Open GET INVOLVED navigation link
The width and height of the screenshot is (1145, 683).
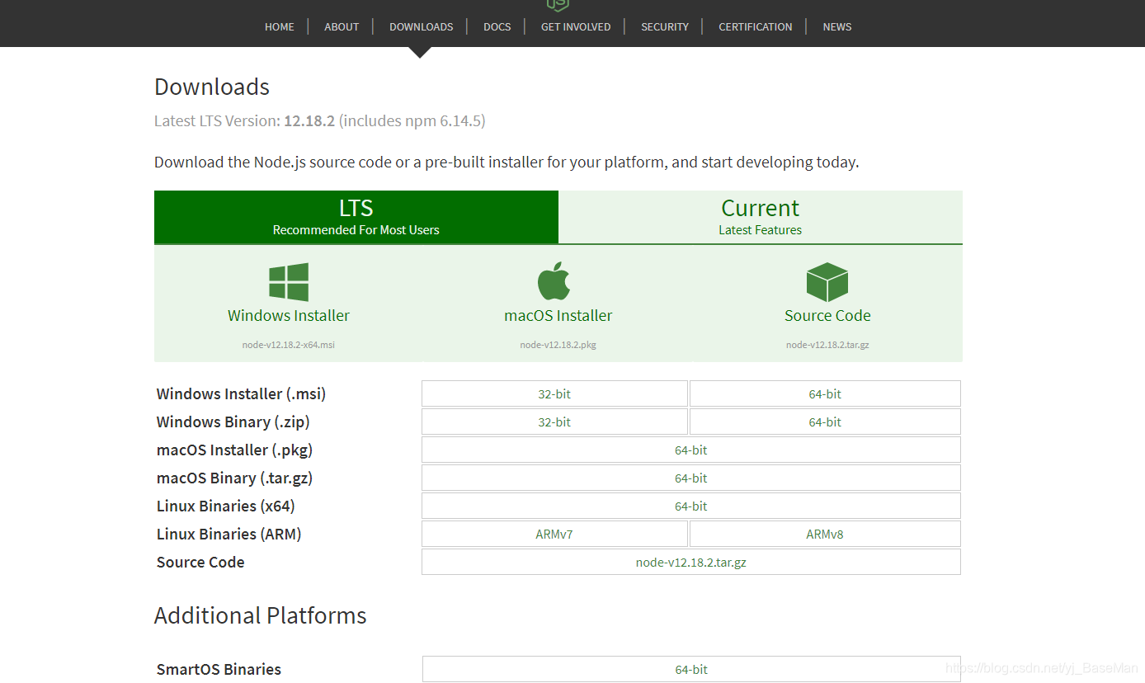tap(576, 26)
